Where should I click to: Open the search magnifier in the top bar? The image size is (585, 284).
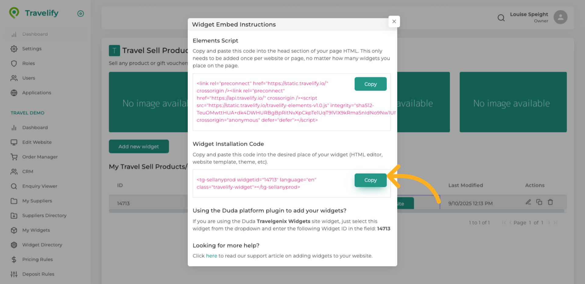(501, 18)
